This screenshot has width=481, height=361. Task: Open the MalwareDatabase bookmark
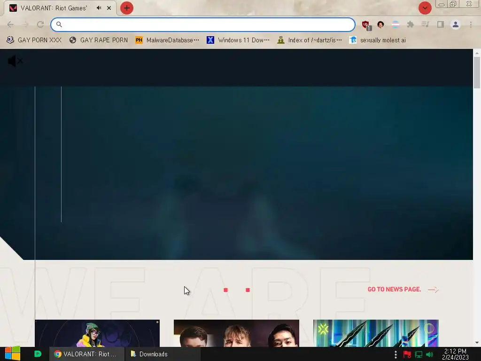tap(167, 40)
